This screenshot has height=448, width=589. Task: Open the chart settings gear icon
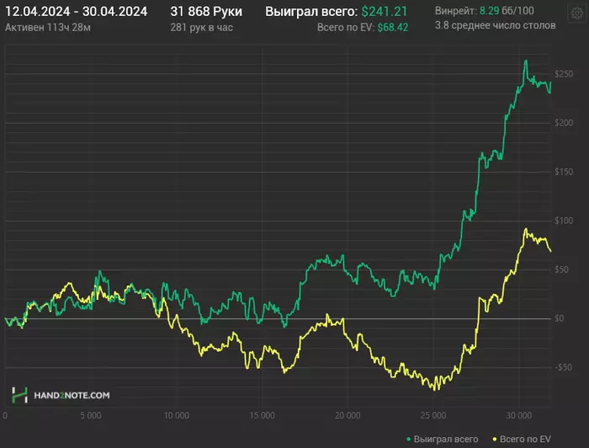[577, 13]
